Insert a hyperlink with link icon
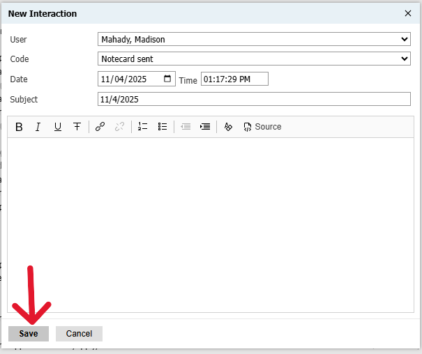This screenshot has width=422, height=354. 100,127
